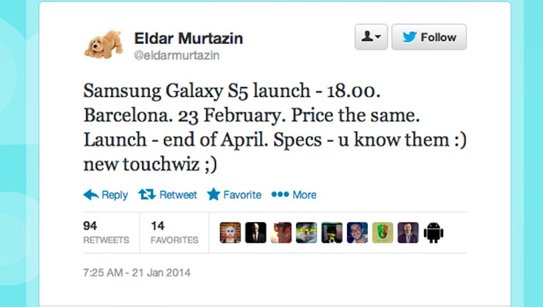Mark the tweet as Favorite

coord(234,195)
